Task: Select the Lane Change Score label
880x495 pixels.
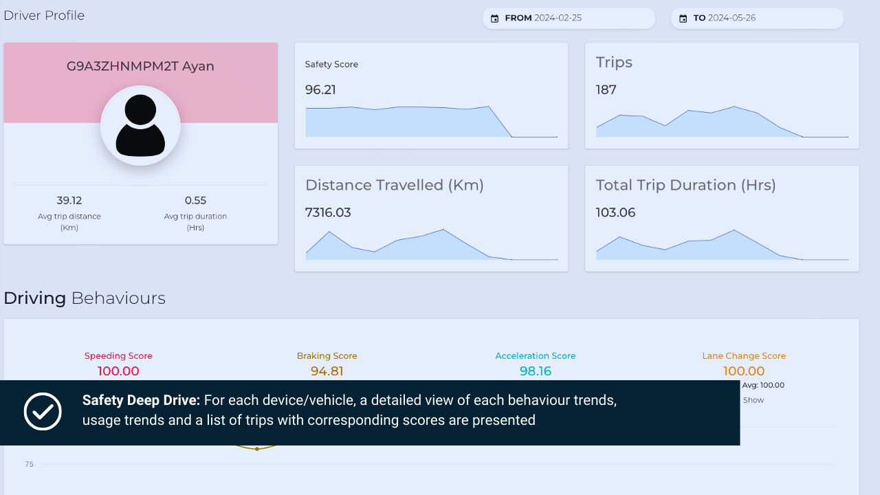Action: (x=743, y=356)
